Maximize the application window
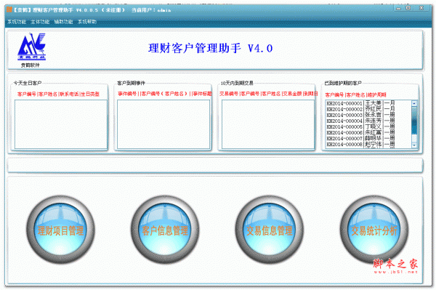This screenshot has width=436, height=290. pos(408,8)
